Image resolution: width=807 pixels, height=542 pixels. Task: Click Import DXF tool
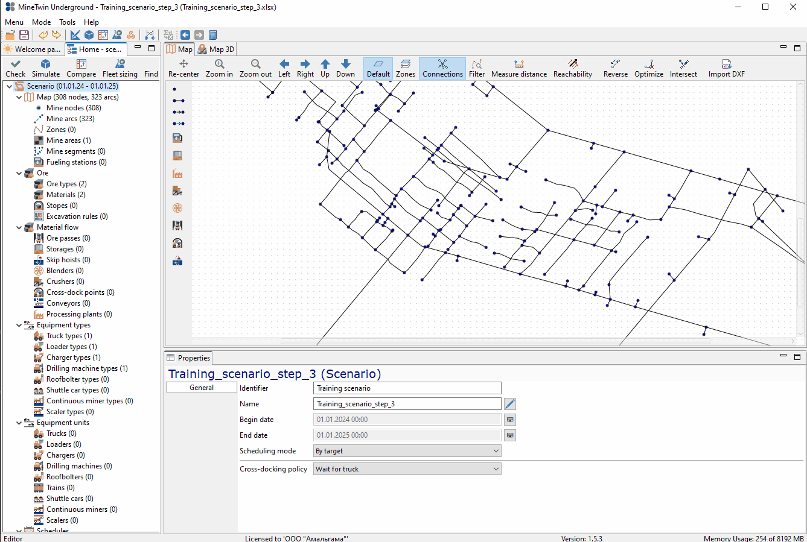pyautogui.click(x=727, y=68)
